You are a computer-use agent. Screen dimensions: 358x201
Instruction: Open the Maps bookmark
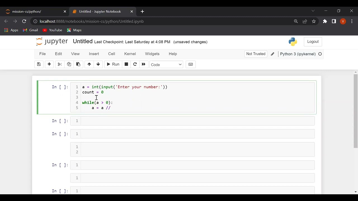(x=74, y=30)
